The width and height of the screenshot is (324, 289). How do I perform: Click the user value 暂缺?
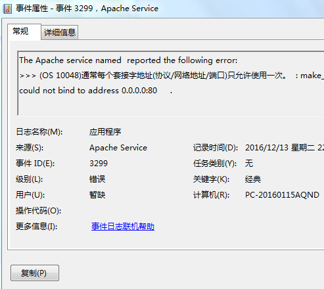coord(97,195)
